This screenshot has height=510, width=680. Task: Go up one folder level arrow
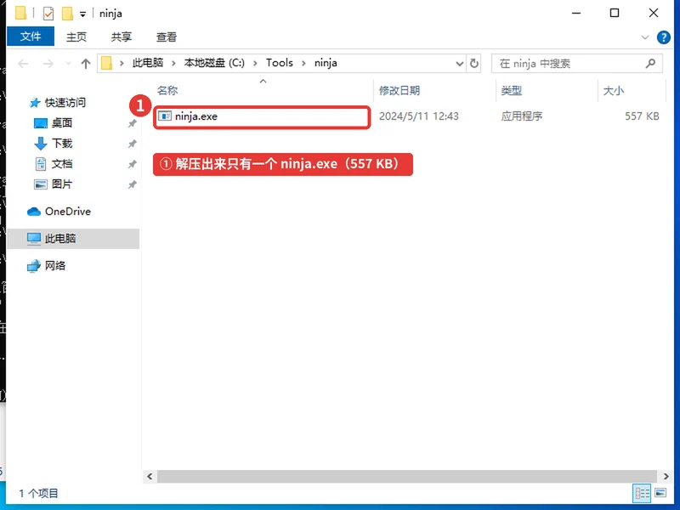tap(86, 64)
